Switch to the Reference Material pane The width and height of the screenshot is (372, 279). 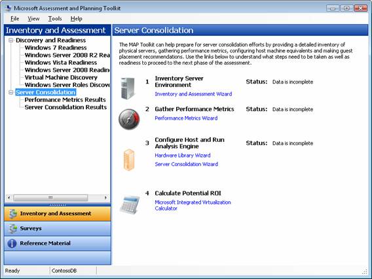point(58,243)
